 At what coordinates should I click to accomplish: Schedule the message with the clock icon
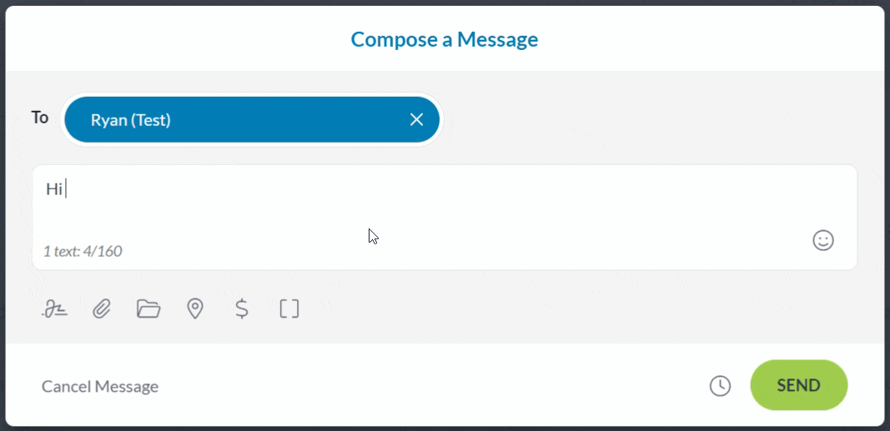click(720, 386)
